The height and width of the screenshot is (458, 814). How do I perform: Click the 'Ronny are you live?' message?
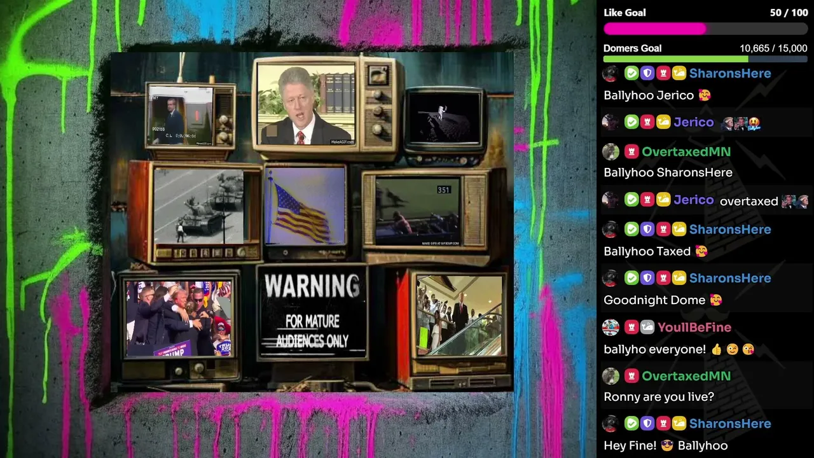click(659, 397)
